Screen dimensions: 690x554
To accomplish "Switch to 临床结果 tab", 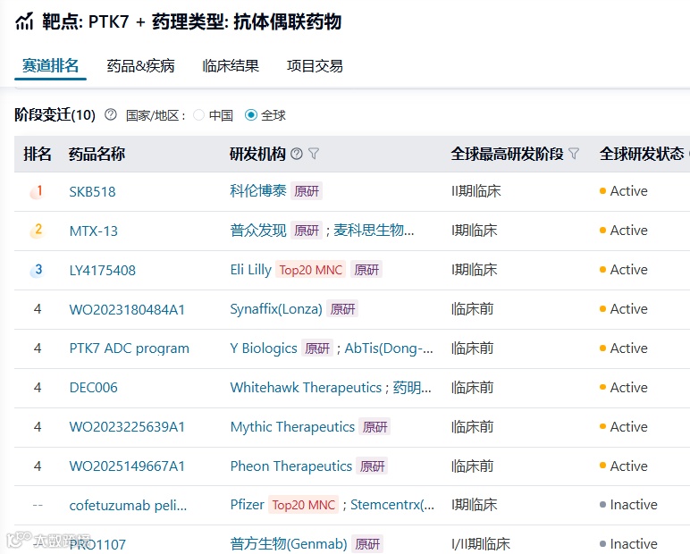I will click(x=231, y=65).
